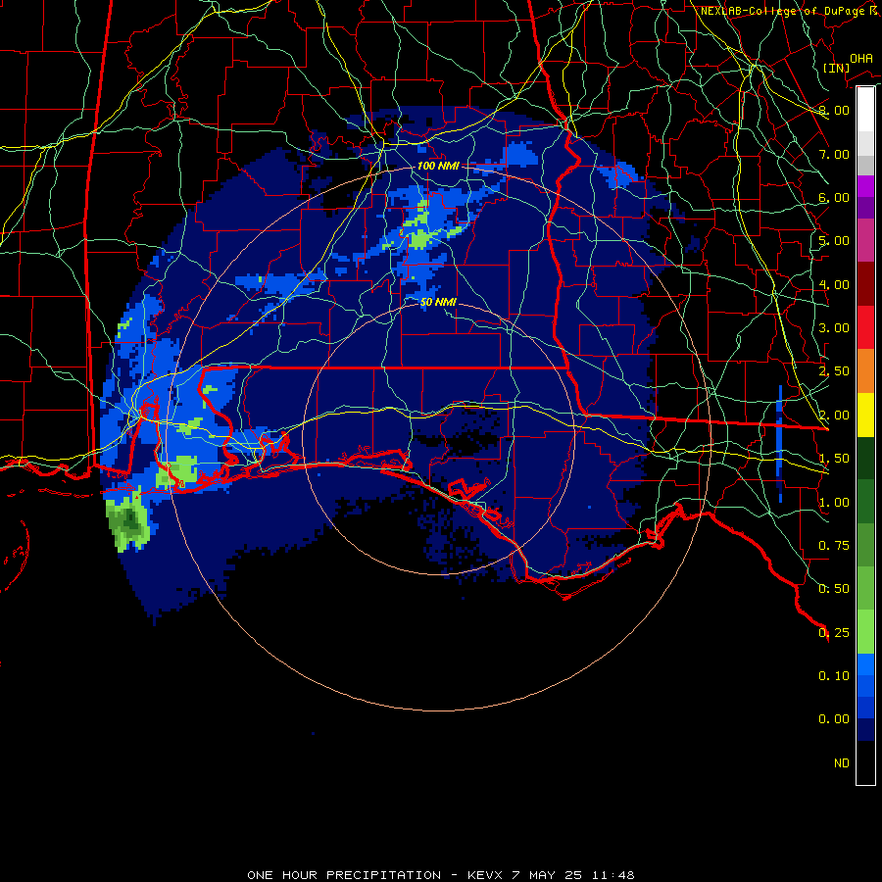Viewport: 882px width, 882px height.
Task: Pick the darkest green swatch beside 1.50
Action: click(865, 459)
